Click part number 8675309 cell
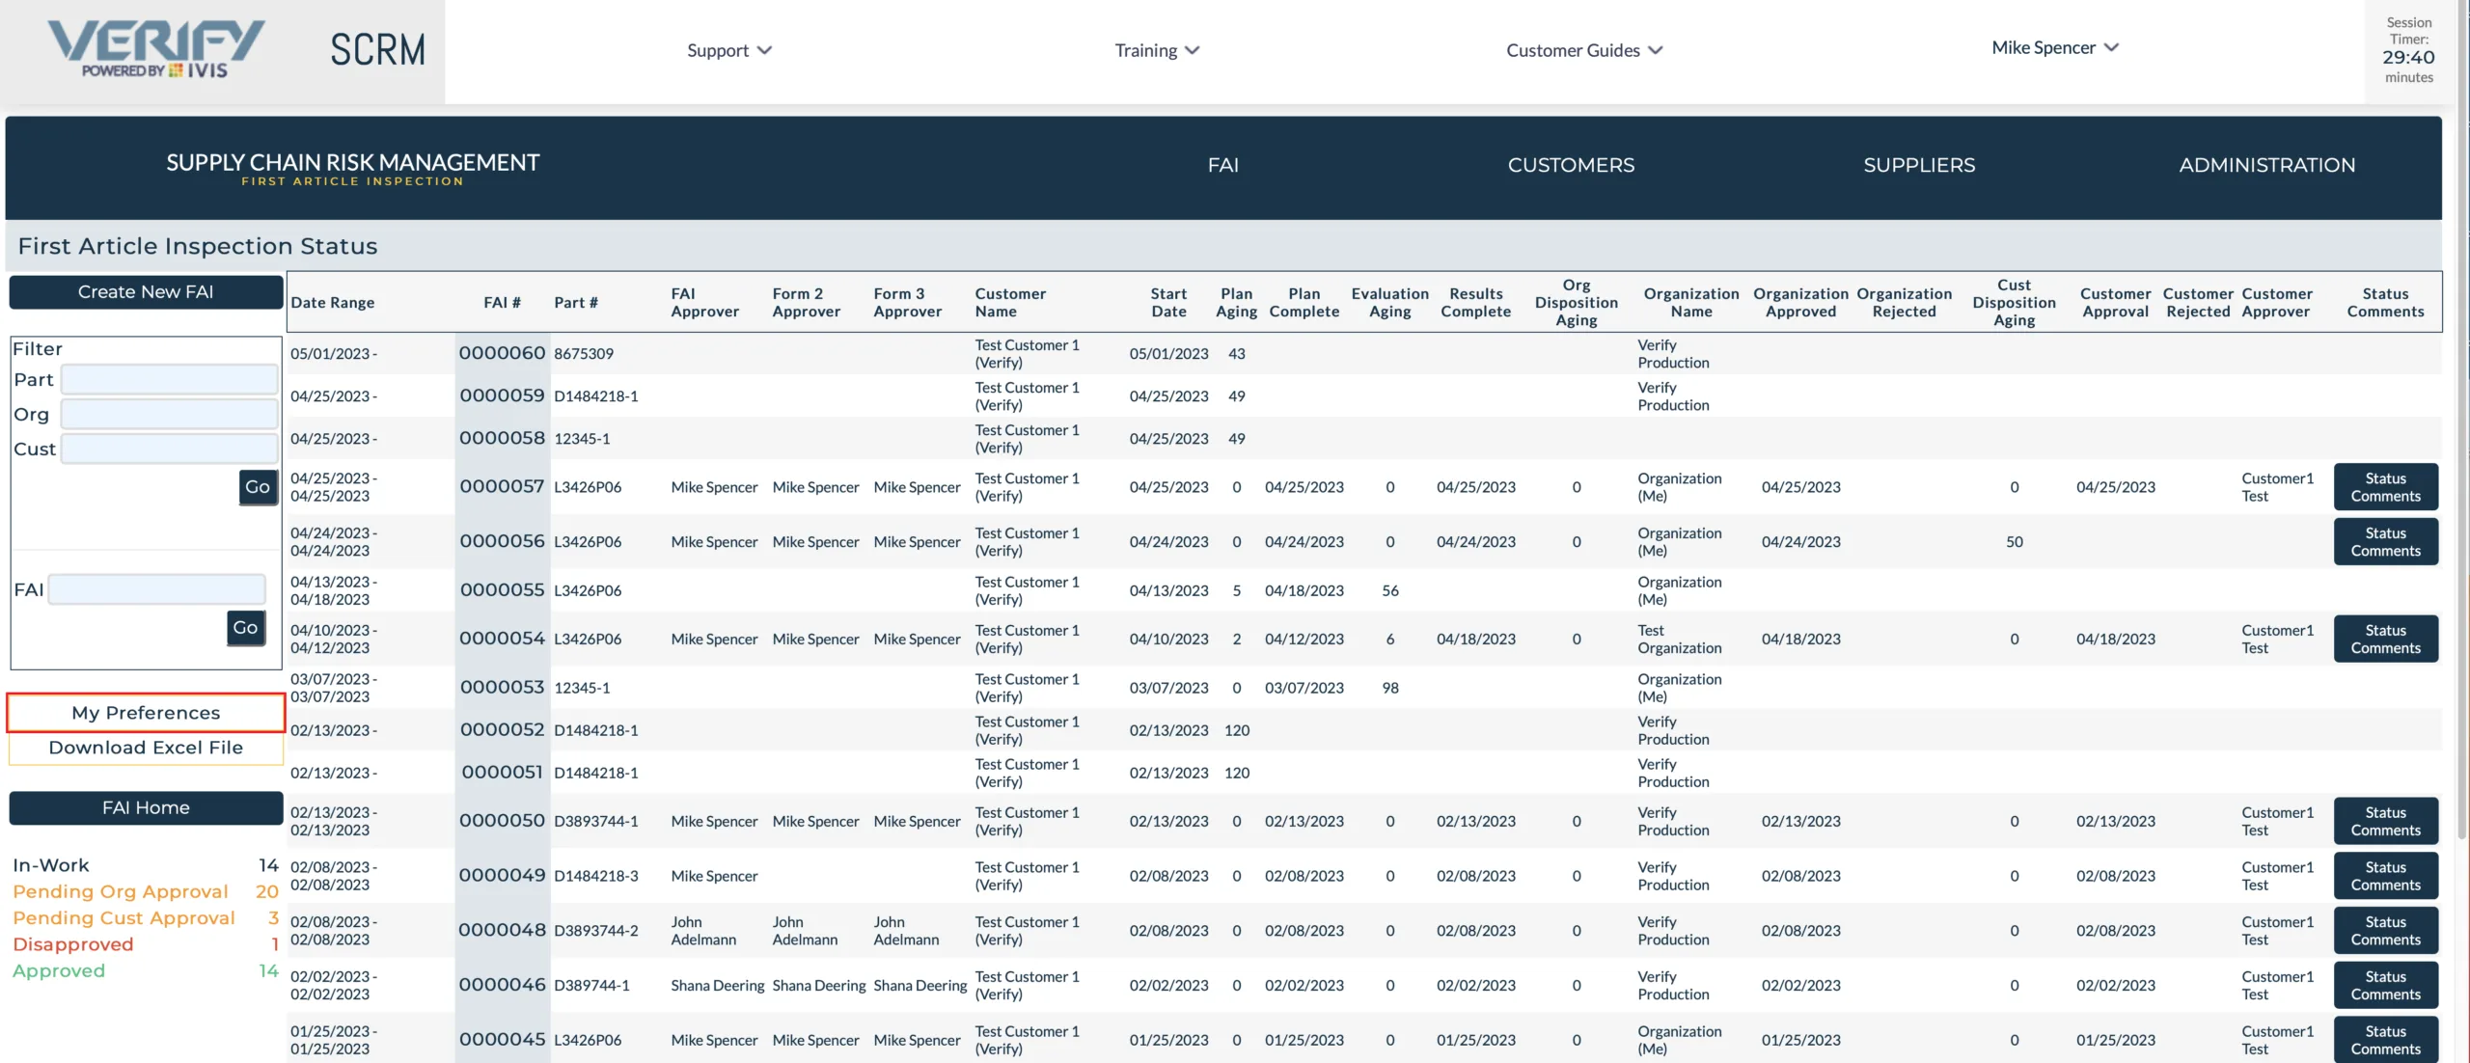This screenshot has height=1063, width=2470. 584,354
